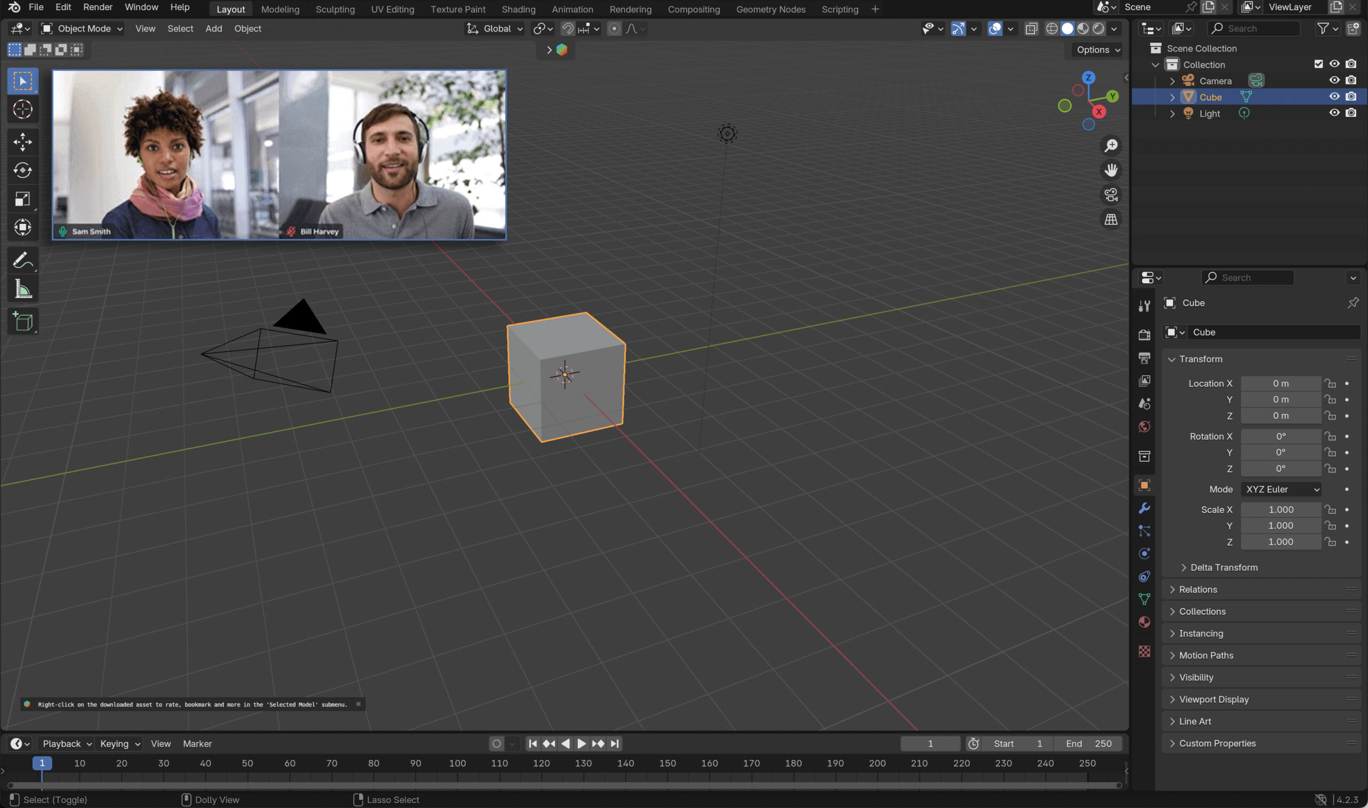Viewport: 1368px width, 808px height.
Task: Open the Render menu
Action: click(97, 7)
